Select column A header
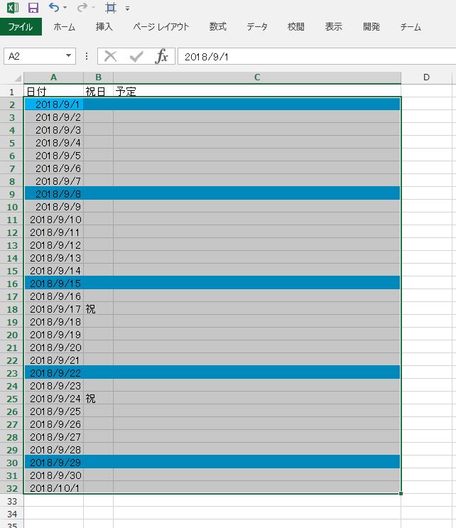 click(53, 77)
